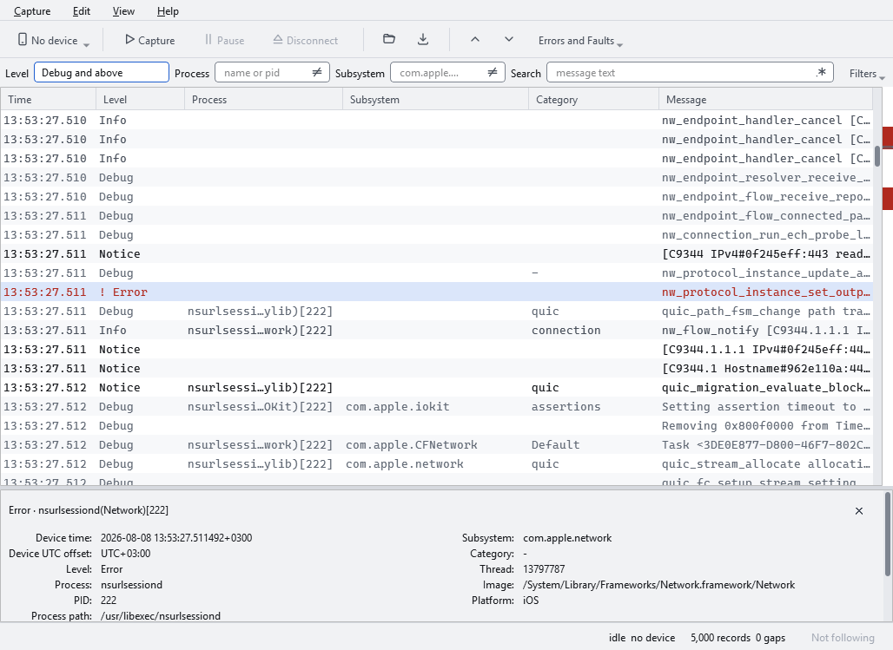Viewport: 893px width, 650px height.
Task: Select the Notice row [C9344 IPv4#0f245eff:443
Action: 436,254
